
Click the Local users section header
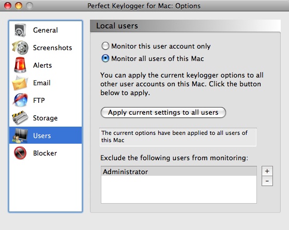tap(185, 26)
